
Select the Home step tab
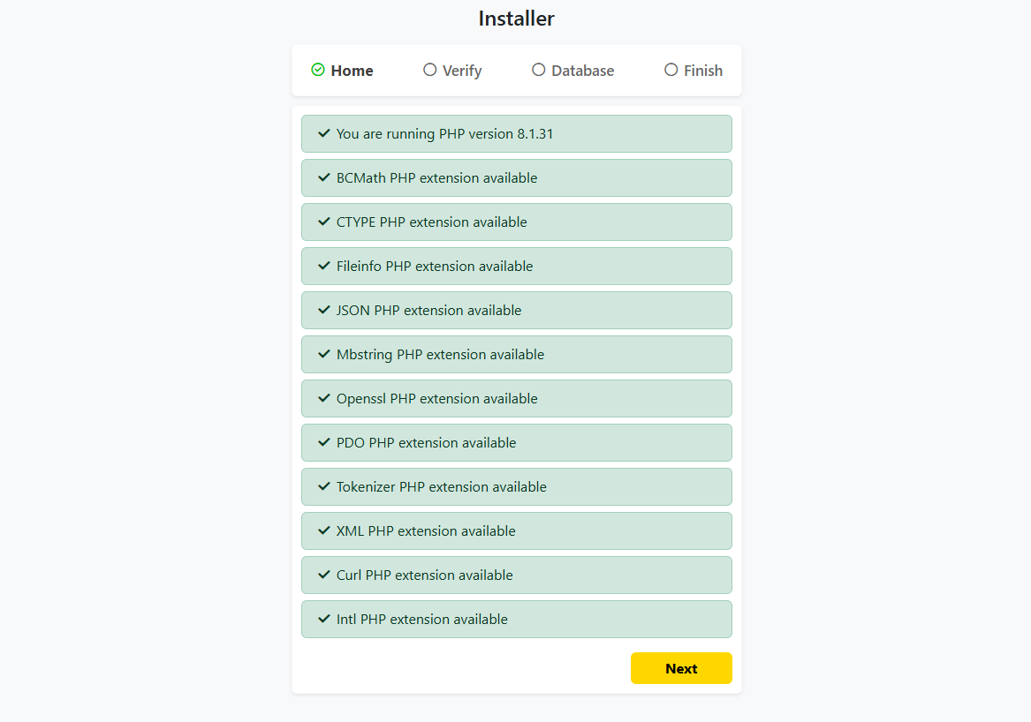342,71
